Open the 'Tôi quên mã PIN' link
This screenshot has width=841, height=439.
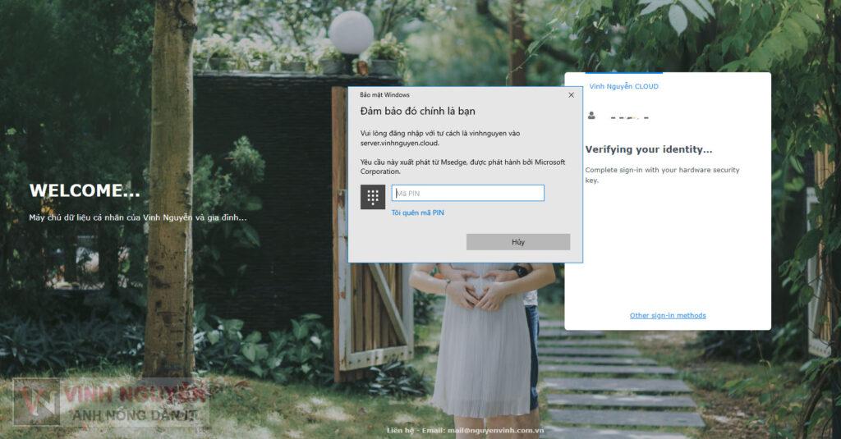pyautogui.click(x=417, y=213)
